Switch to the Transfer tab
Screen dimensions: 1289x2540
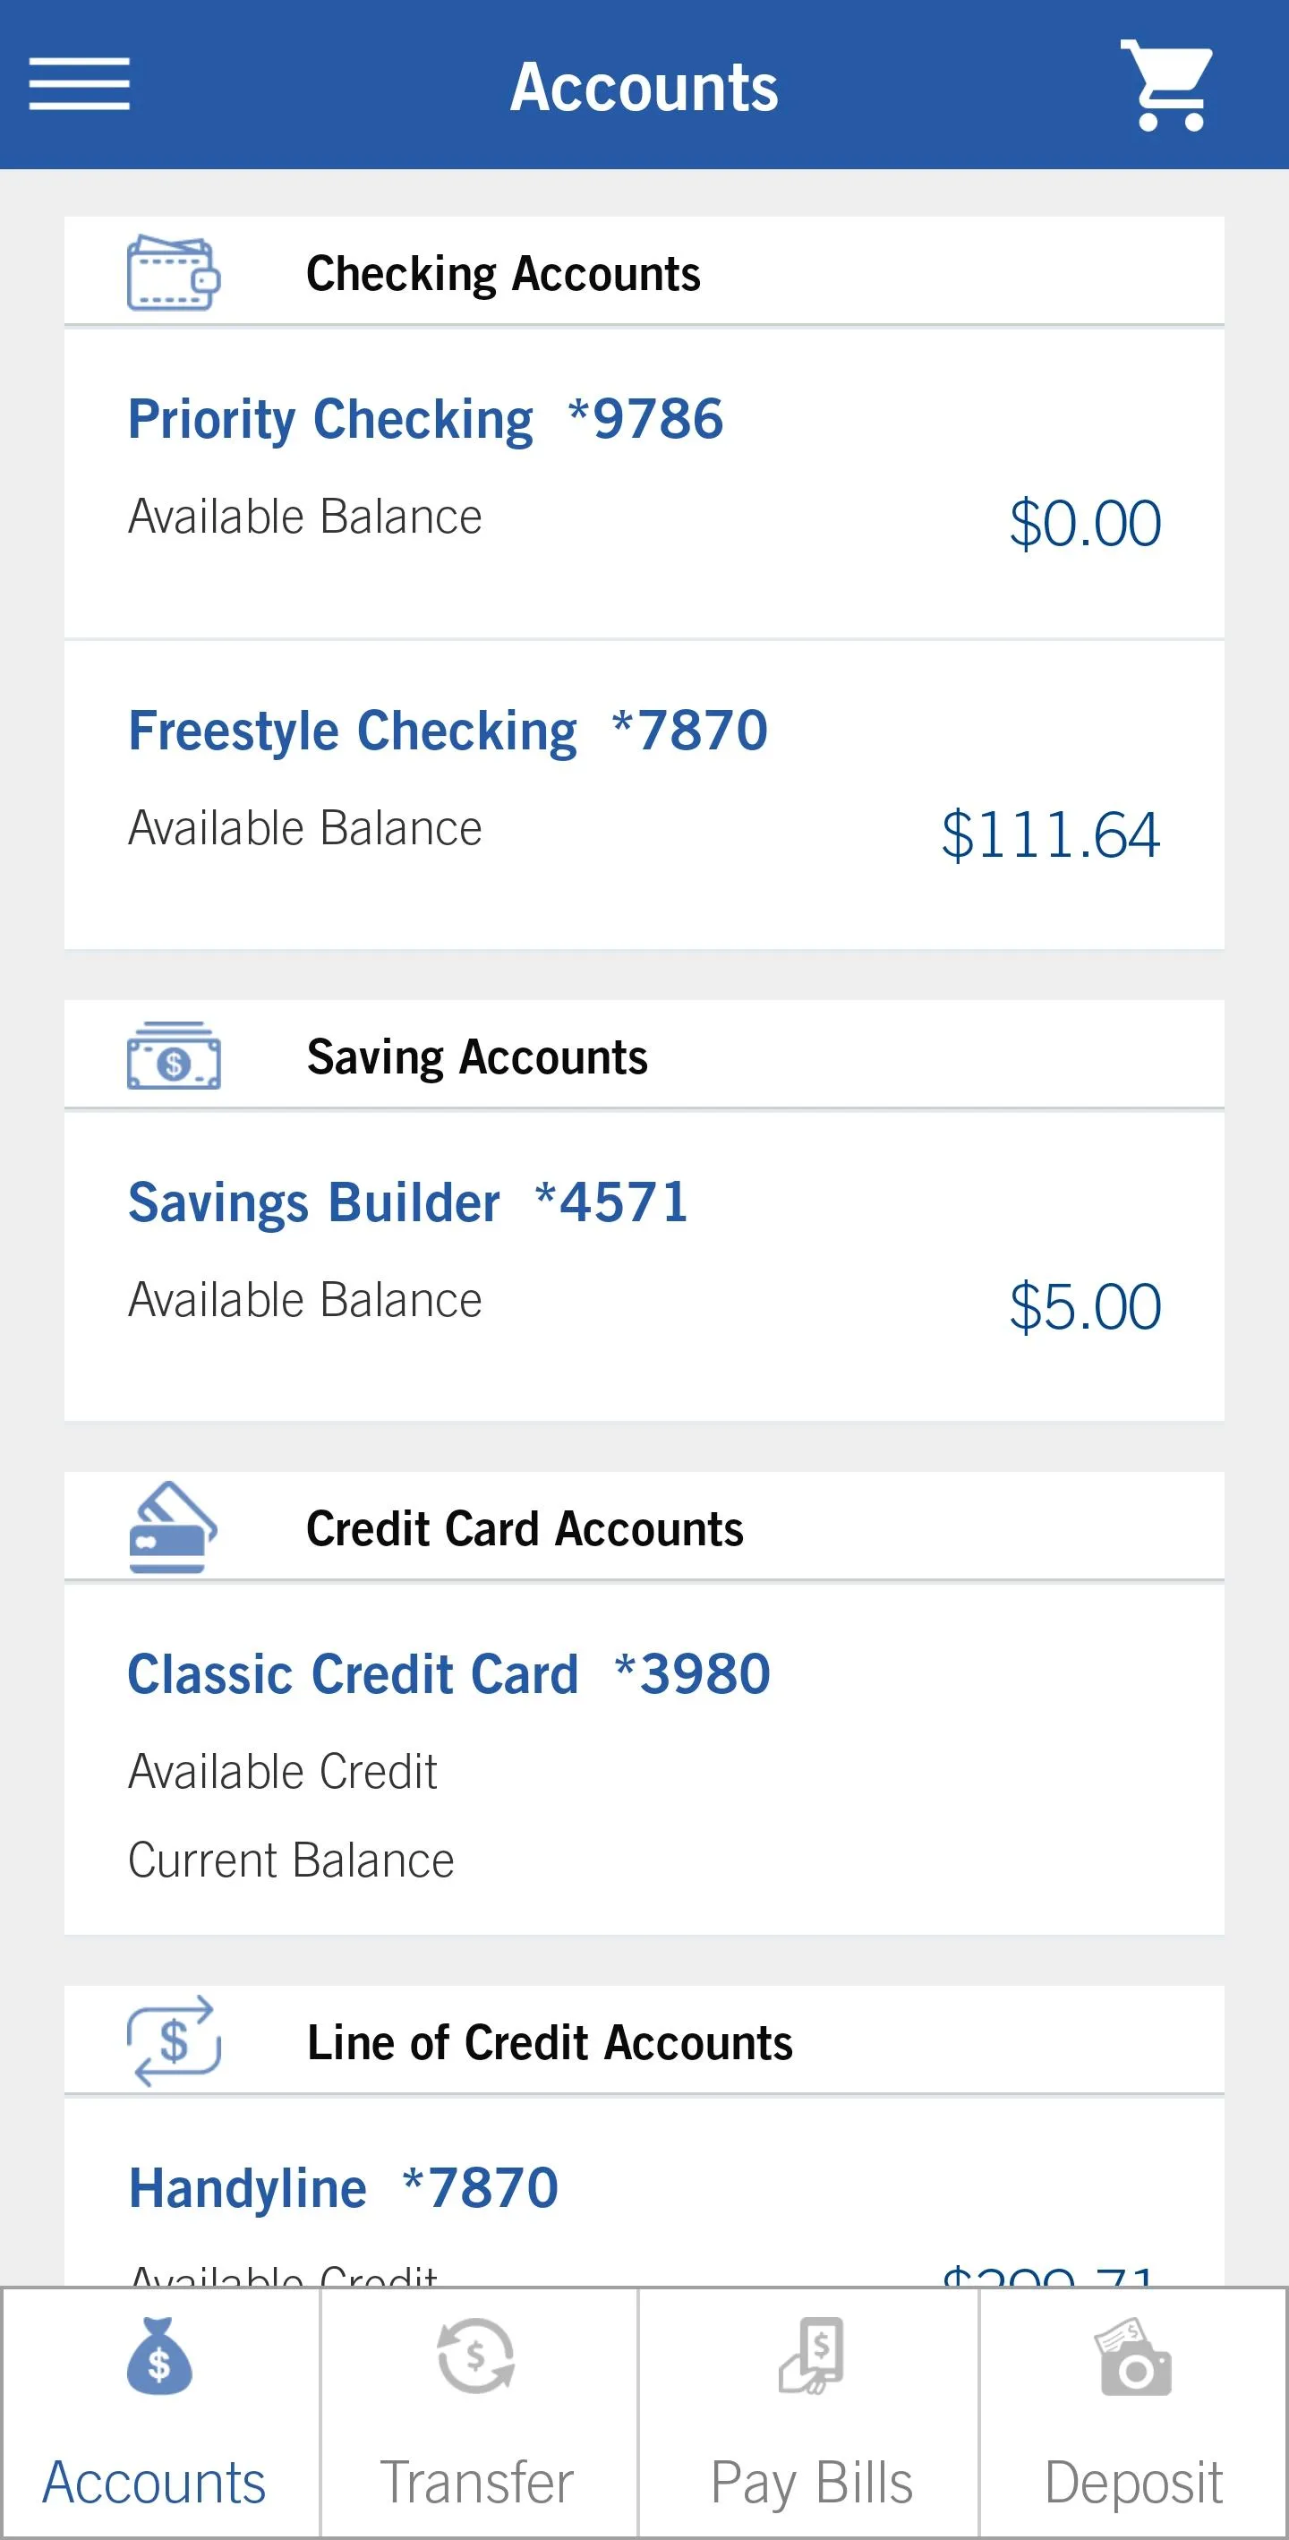[x=478, y=2413]
